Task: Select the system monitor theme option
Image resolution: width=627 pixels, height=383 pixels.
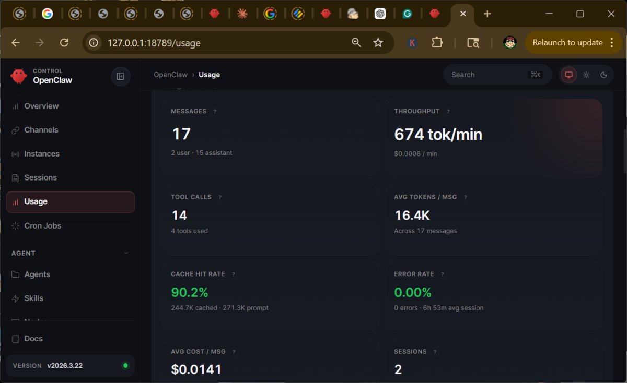Action: [569, 75]
